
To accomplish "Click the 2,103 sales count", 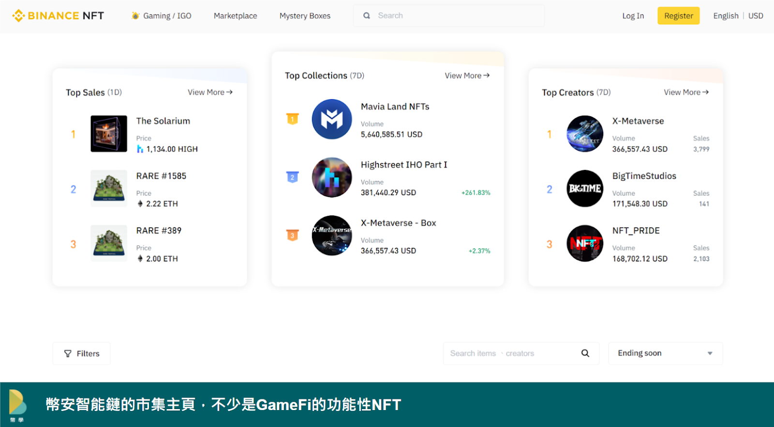I will tap(701, 259).
